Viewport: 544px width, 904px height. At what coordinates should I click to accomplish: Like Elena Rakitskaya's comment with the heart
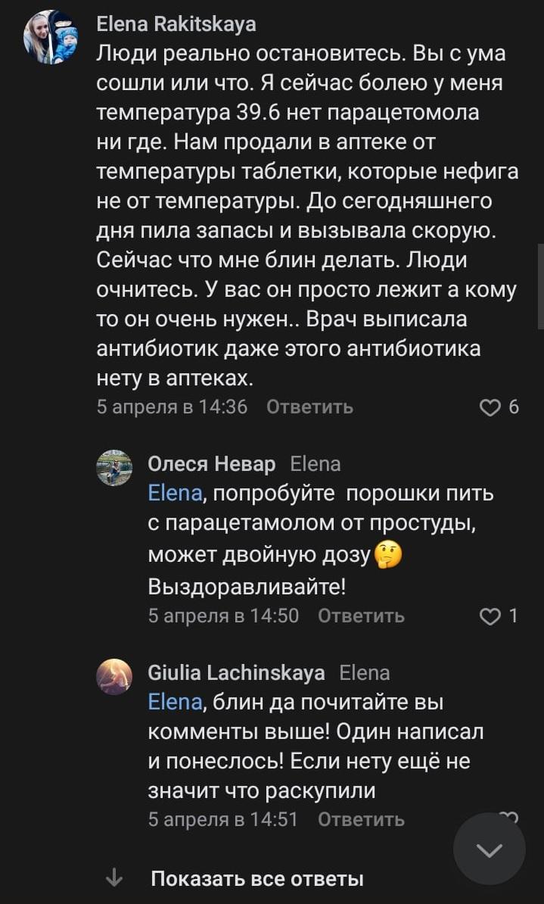[x=490, y=407]
